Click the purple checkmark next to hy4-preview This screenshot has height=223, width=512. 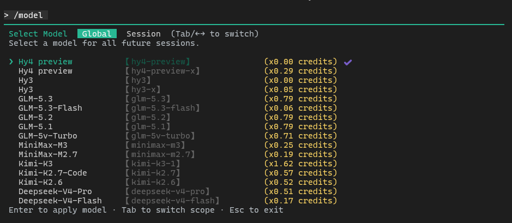point(348,62)
